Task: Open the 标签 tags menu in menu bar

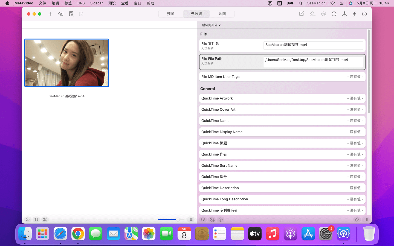Action: pyautogui.click(x=68, y=3)
